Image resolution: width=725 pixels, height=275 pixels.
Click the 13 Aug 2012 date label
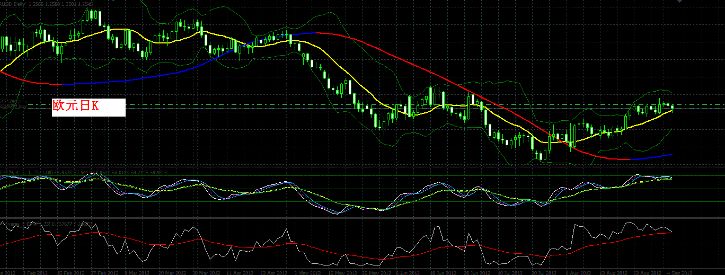tap(614, 272)
